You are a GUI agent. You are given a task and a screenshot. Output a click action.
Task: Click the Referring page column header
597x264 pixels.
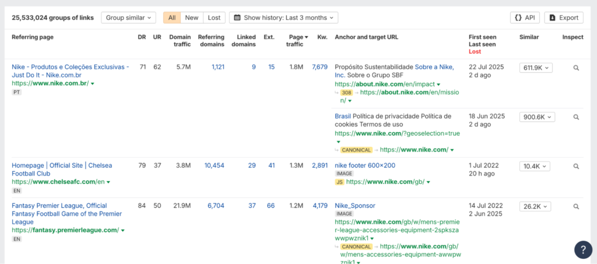pos(33,37)
